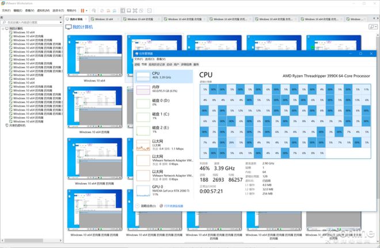Click the handles count '86257'
This screenshot has height=248, width=380.
point(235,180)
